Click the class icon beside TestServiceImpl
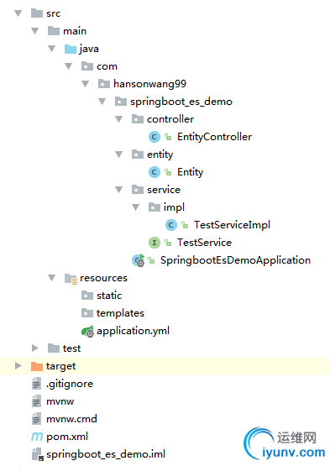Screen dimensions: 330x466 171,225
